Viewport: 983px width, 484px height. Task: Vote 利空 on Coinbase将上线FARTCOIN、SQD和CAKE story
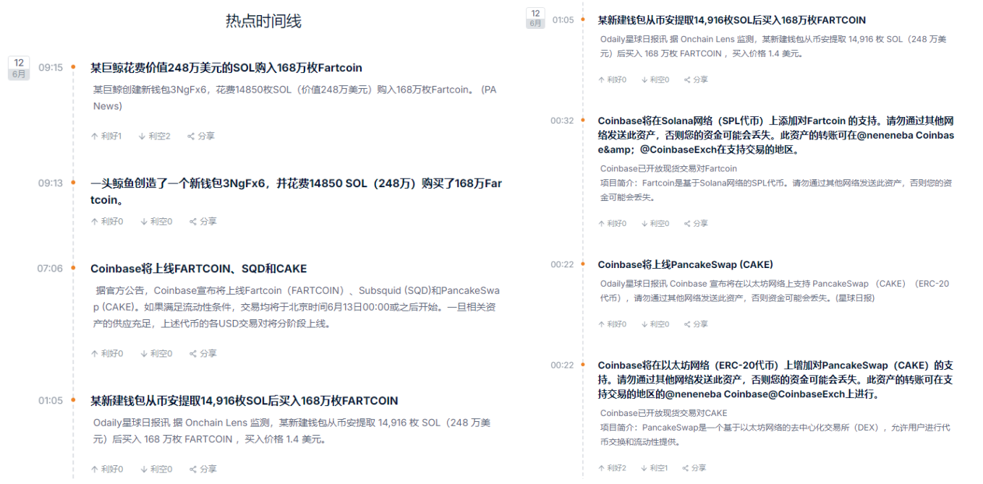[x=156, y=354]
